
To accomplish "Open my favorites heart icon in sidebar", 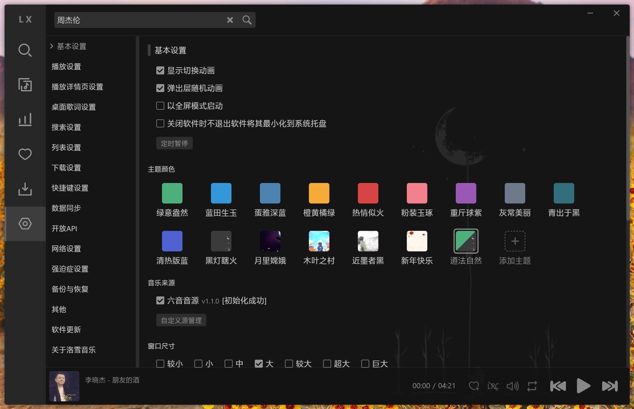I will point(25,154).
